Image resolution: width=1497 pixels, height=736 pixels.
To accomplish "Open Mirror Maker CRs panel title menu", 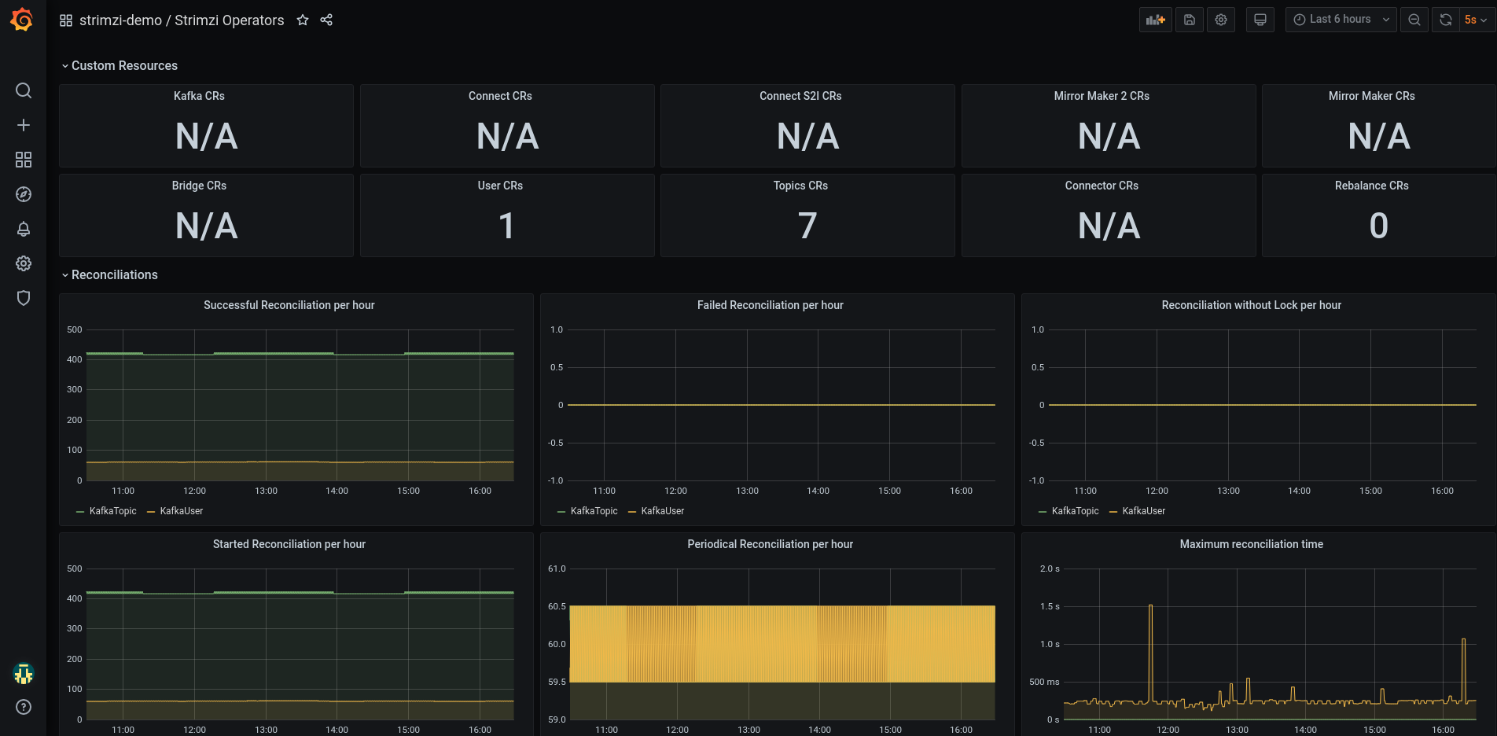I will [x=1372, y=96].
